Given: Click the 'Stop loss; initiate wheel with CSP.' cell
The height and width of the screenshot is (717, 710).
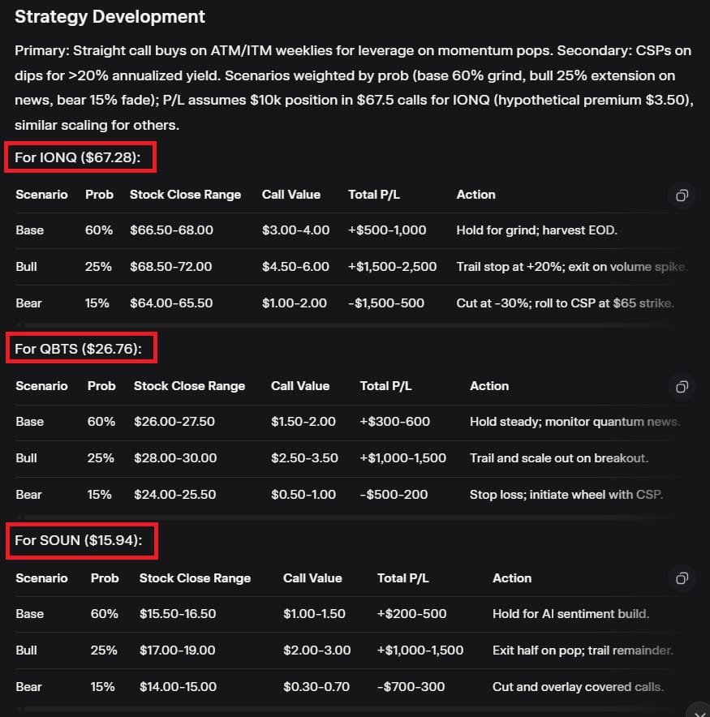Looking at the screenshot, I should pyautogui.click(x=566, y=494).
